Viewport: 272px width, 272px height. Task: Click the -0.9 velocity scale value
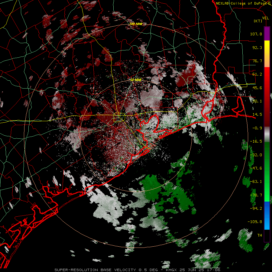coord(257,128)
